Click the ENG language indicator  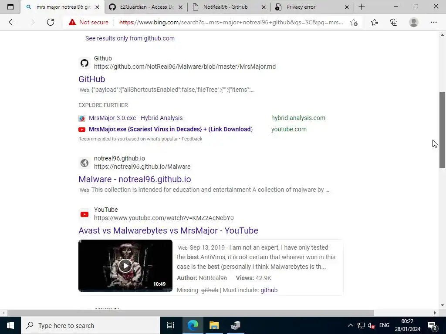click(x=384, y=325)
